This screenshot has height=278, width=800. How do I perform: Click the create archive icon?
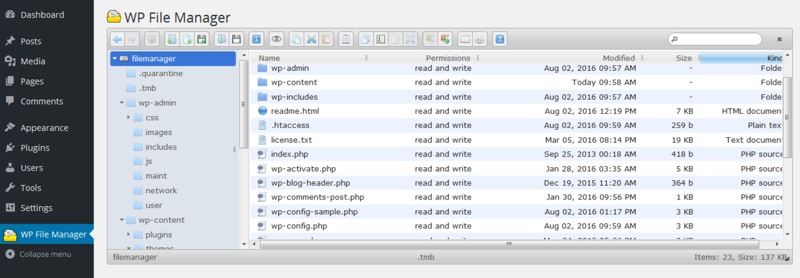click(445, 39)
